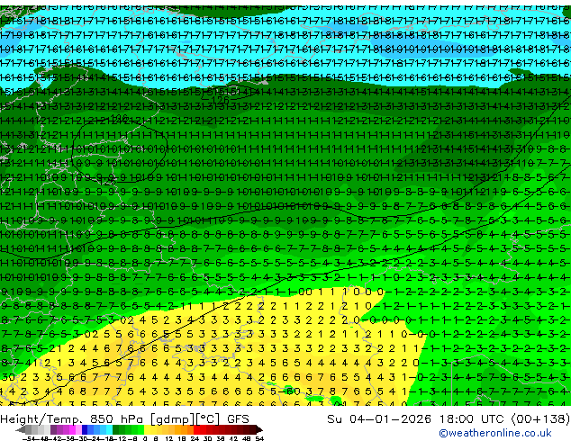
Task: Click the Height/Temp. 850 hPa chart title
Action: (124, 418)
